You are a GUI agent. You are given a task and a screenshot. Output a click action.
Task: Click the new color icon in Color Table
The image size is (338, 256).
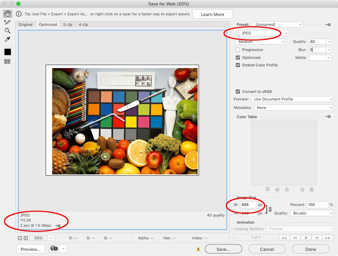(x=302, y=190)
